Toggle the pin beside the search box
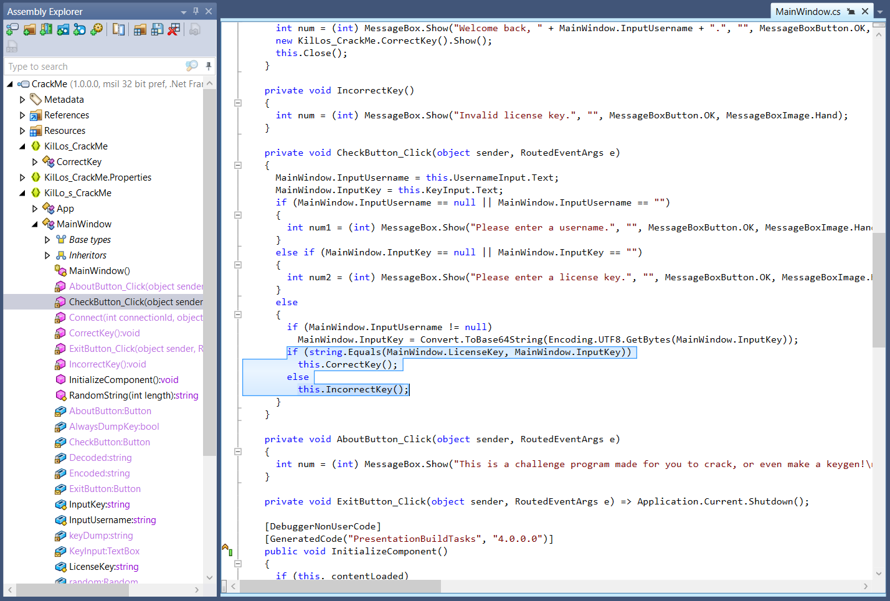Viewport: 890px width, 601px height. pyautogui.click(x=209, y=66)
